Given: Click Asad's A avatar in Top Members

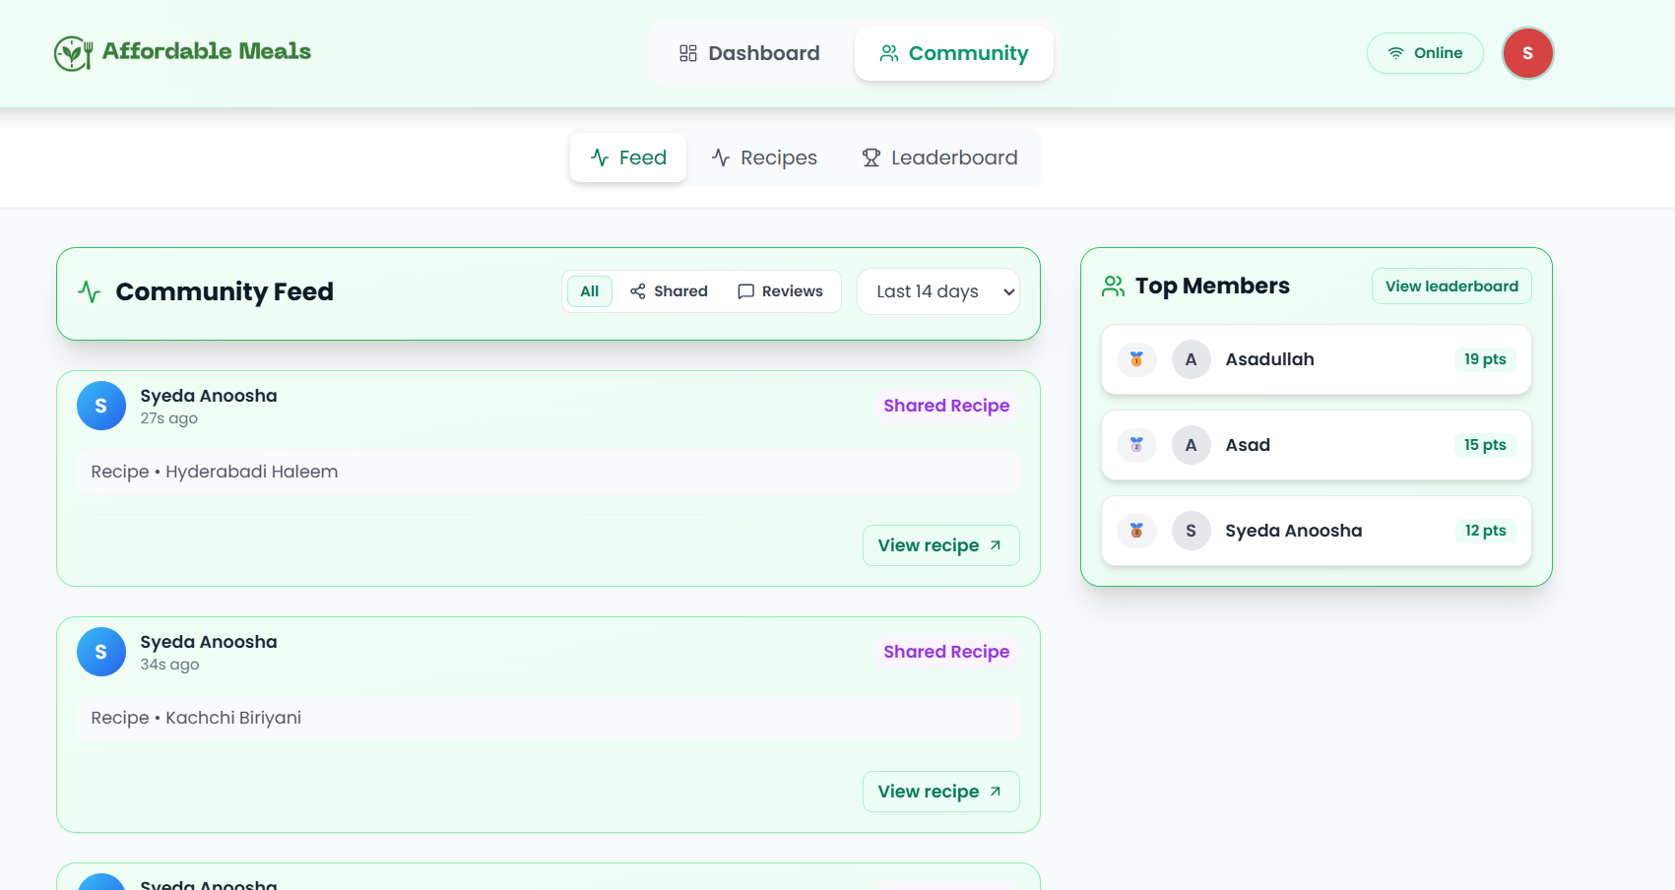Looking at the screenshot, I should pos(1192,445).
